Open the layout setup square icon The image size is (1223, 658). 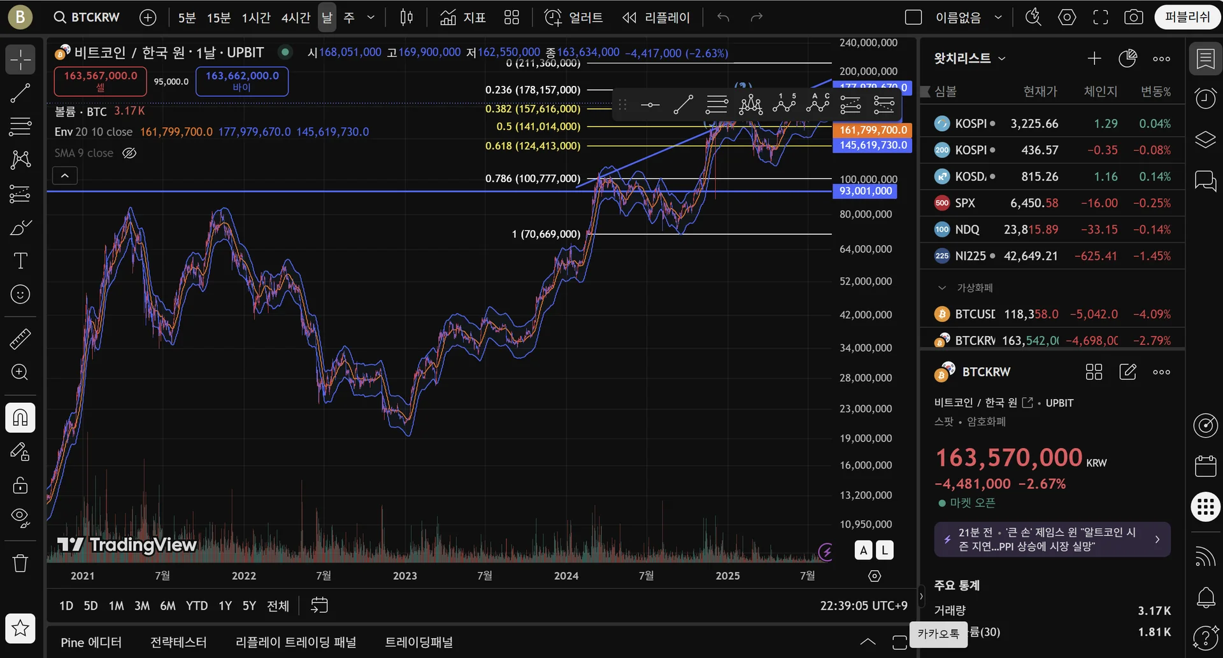[x=913, y=17]
